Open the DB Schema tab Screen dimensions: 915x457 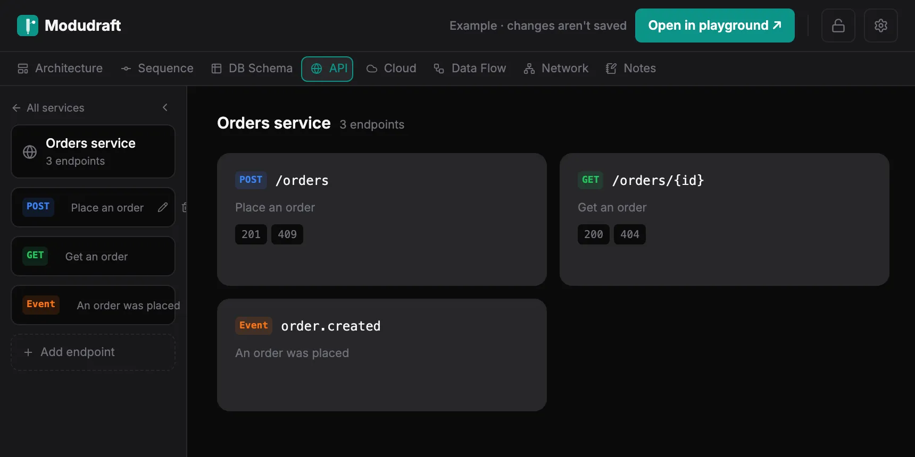(252, 69)
